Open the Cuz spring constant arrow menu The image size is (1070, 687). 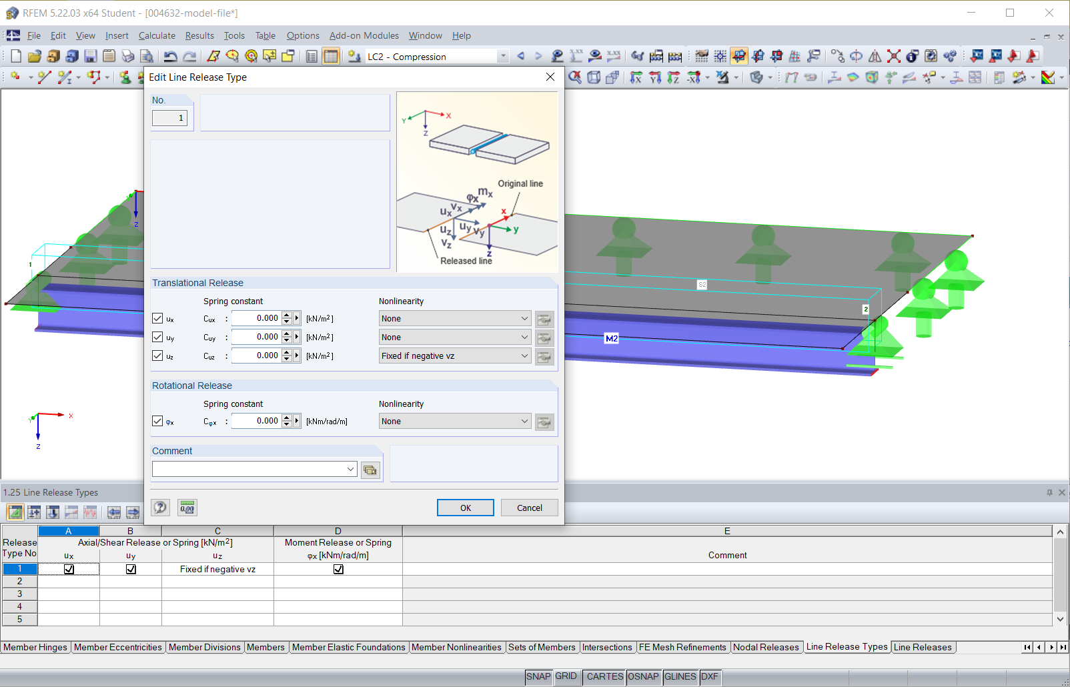click(297, 356)
